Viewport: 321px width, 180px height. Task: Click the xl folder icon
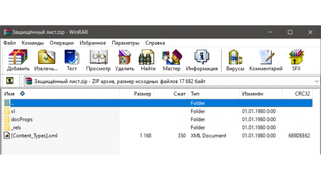click(7, 111)
